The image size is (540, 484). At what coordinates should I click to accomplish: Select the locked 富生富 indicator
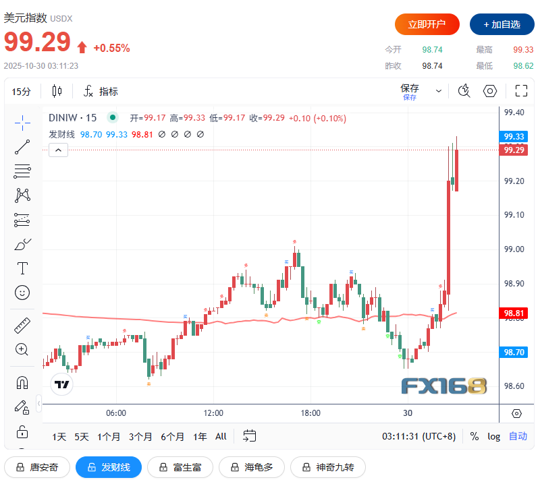click(180, 467)
